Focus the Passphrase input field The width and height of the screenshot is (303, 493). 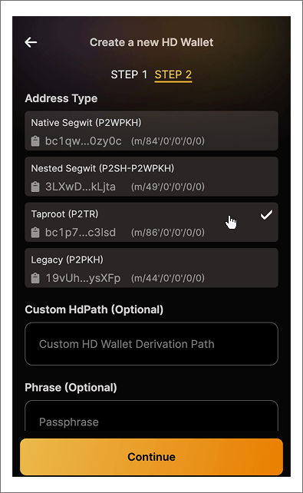click(151, 415)
